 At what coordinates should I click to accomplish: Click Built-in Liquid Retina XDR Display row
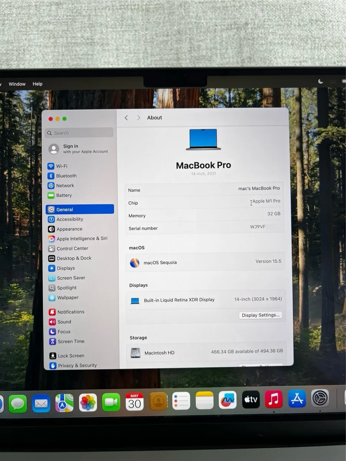pos(206,300)
